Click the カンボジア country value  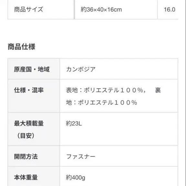pos(81,69)
